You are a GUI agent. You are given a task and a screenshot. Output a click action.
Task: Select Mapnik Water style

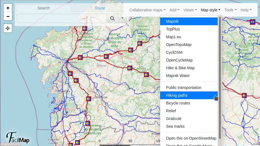189,76
